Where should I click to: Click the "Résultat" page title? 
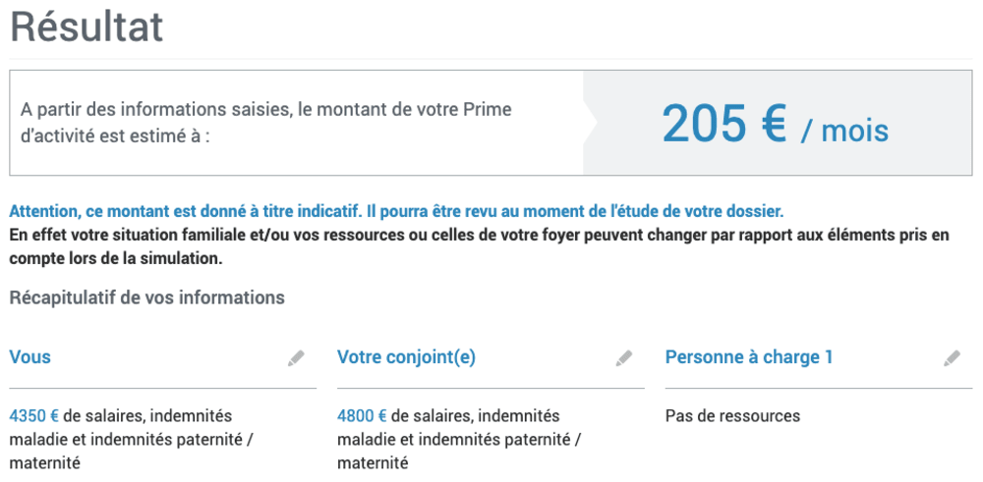pos(87,27)
